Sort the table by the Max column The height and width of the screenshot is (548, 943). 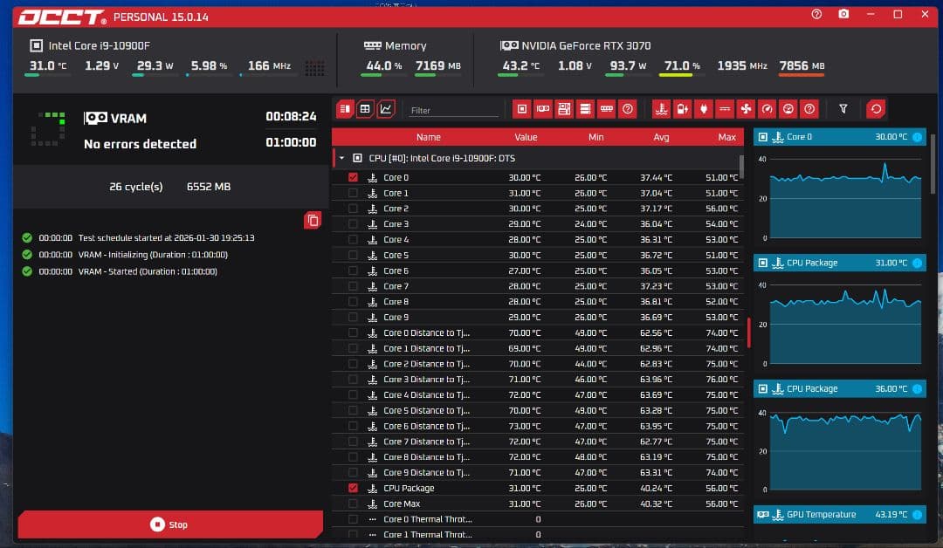click(726, 137)
